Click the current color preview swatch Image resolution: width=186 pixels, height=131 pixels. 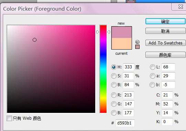(122, 43)
